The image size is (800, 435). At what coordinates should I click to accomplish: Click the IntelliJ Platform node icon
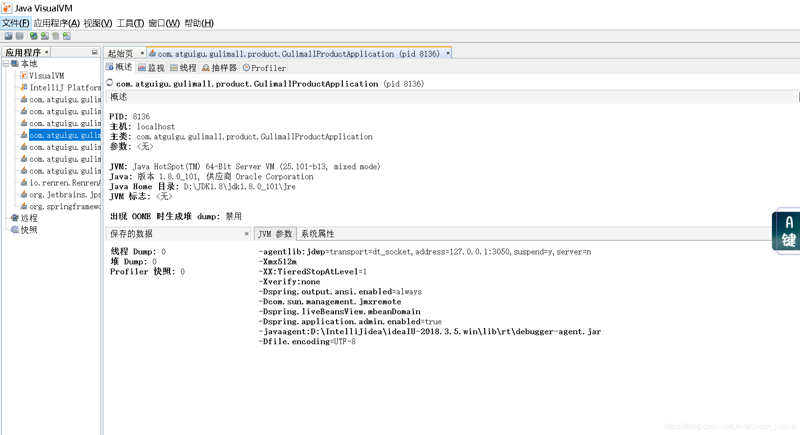pos(24,87)
